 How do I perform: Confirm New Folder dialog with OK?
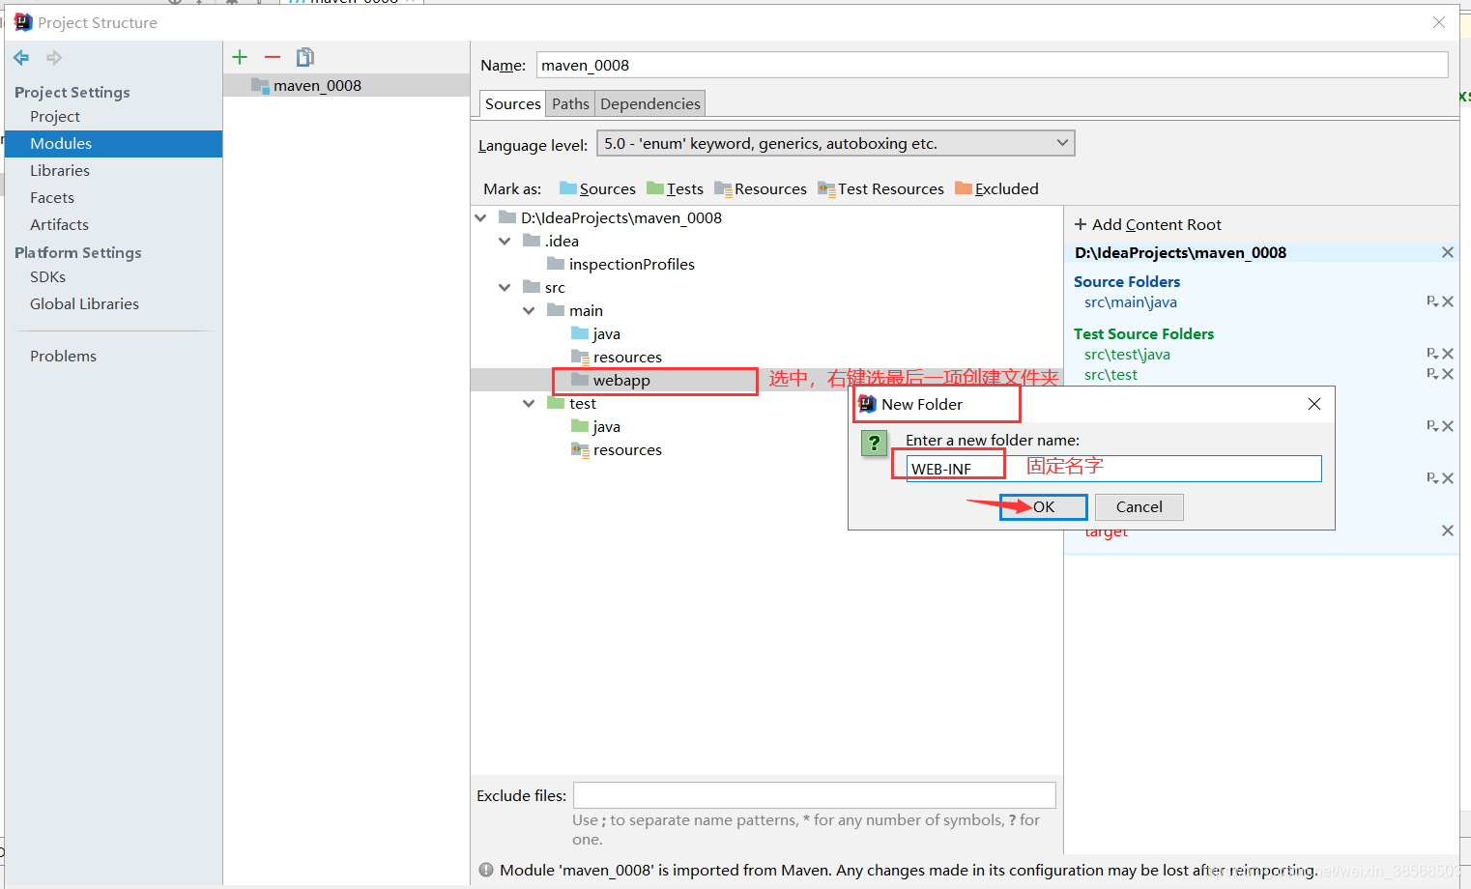1044,507
